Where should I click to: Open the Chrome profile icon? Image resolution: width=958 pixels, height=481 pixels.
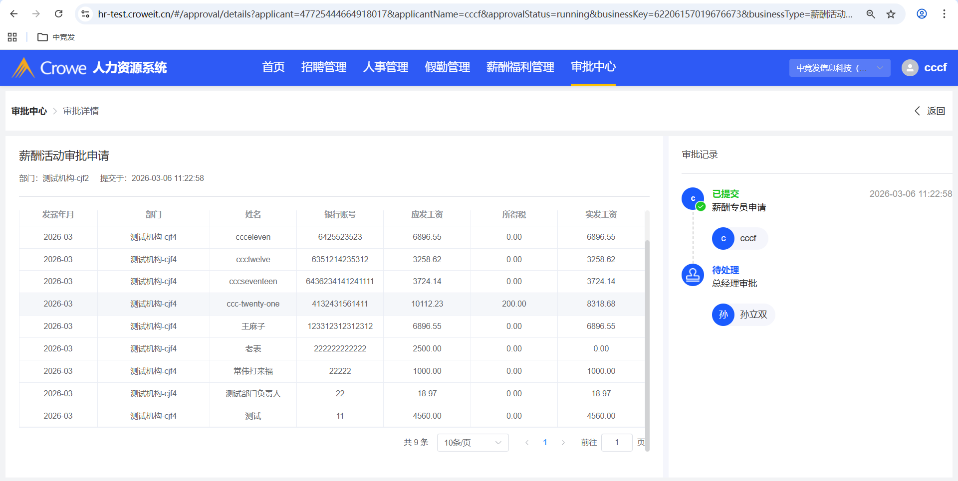[922, 14]
